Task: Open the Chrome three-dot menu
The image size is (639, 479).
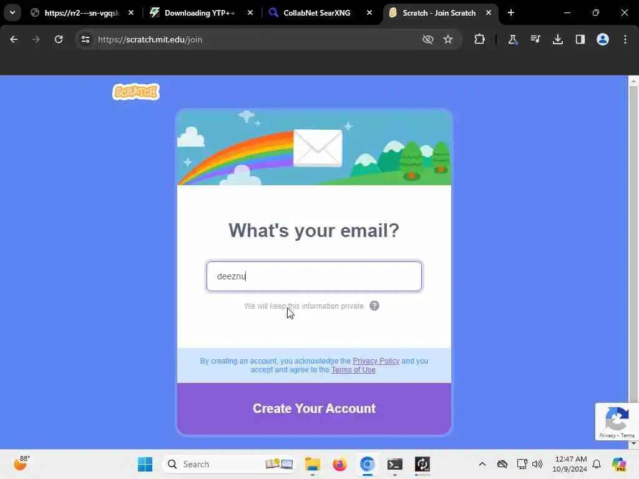Action: click(x=625, y=39)
